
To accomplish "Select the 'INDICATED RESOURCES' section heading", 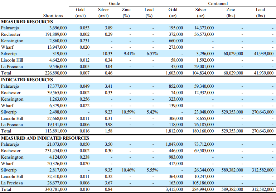I will click(27, 80).
